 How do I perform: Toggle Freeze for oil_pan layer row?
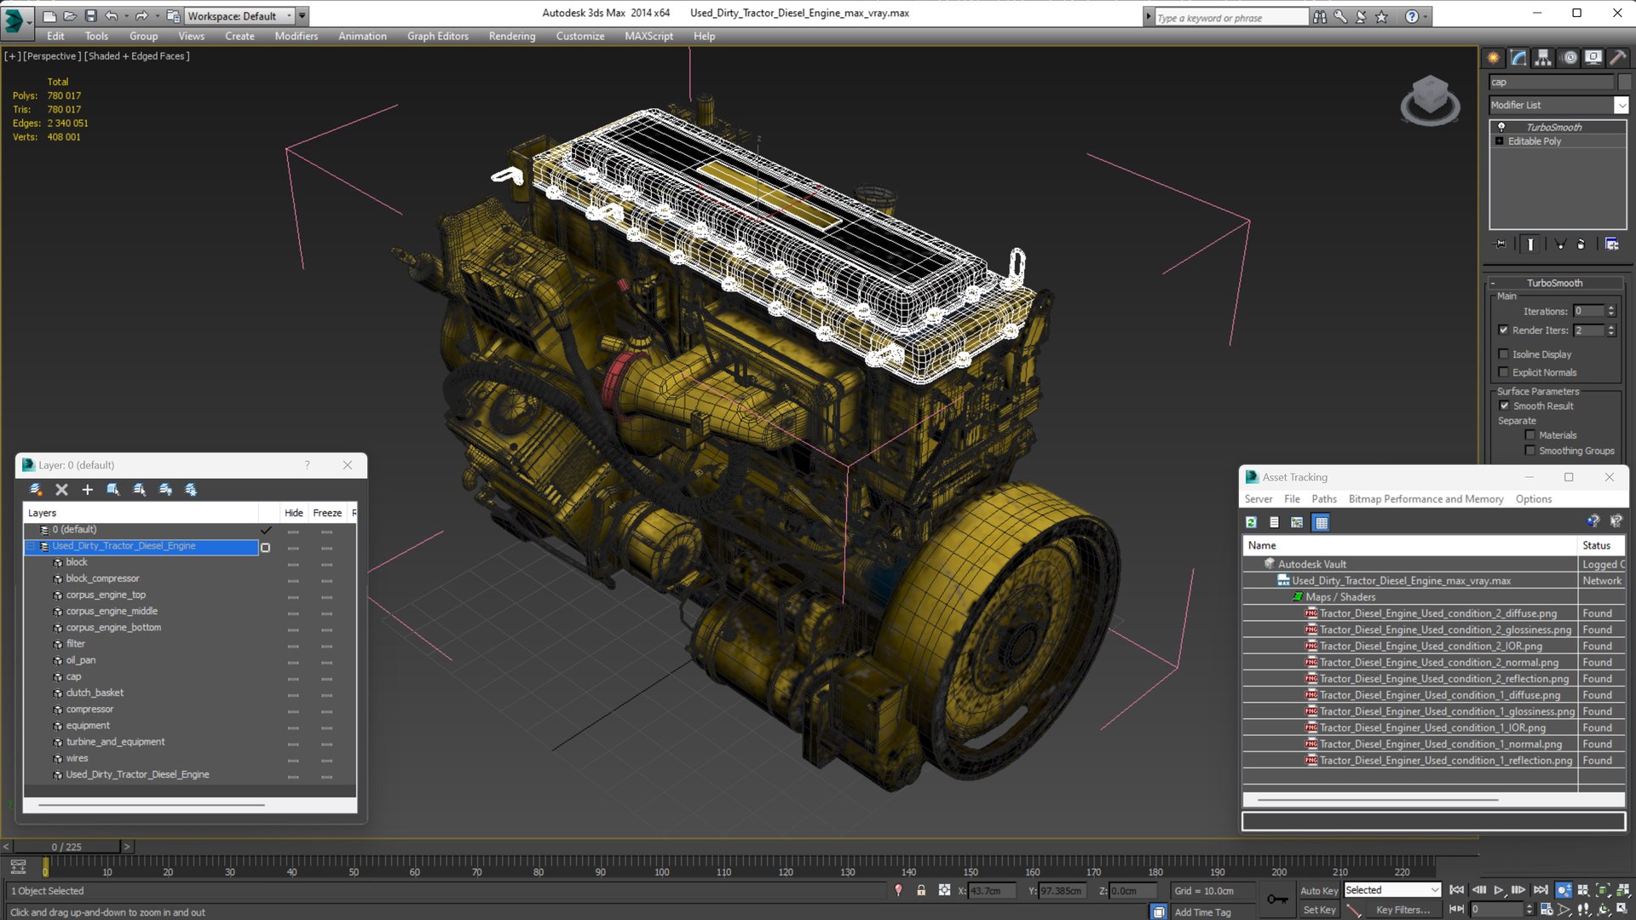(327, 661)
